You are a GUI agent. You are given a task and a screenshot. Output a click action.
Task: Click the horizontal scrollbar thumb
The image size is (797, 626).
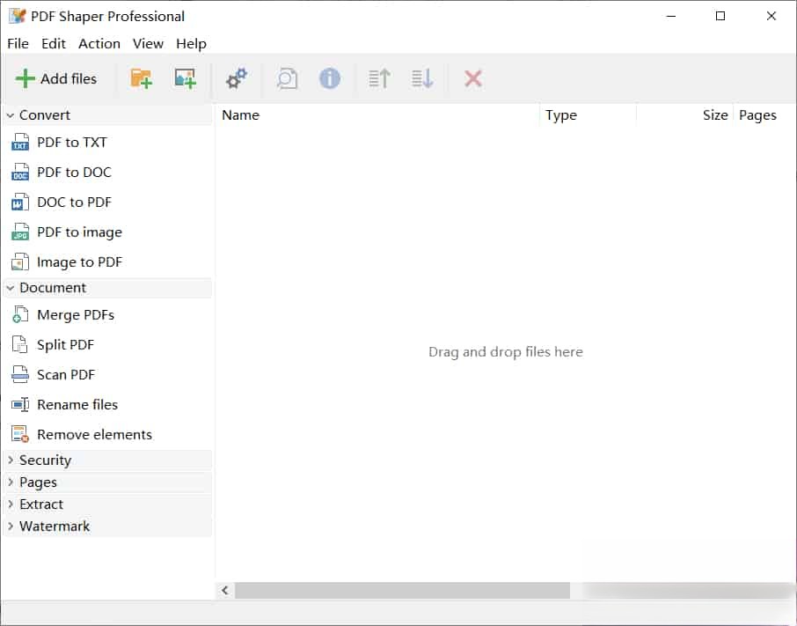[x=402, y=591]
